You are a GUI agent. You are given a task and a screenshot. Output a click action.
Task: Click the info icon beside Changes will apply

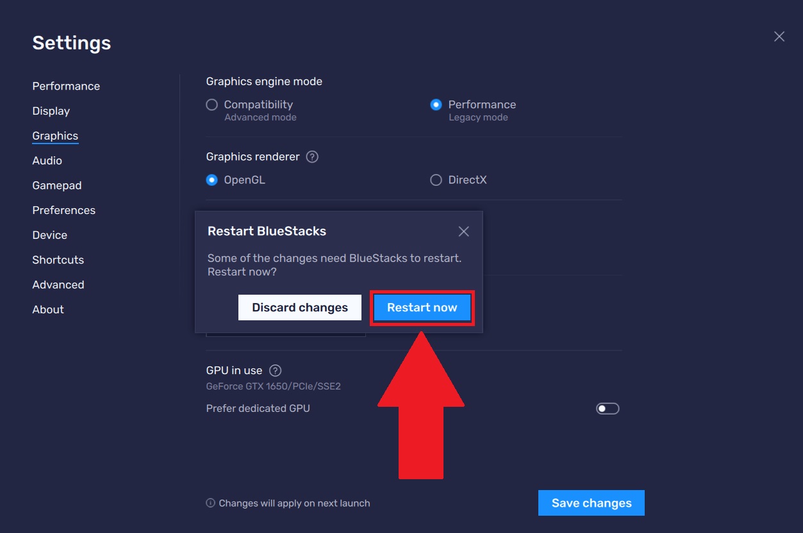(210, 503)
